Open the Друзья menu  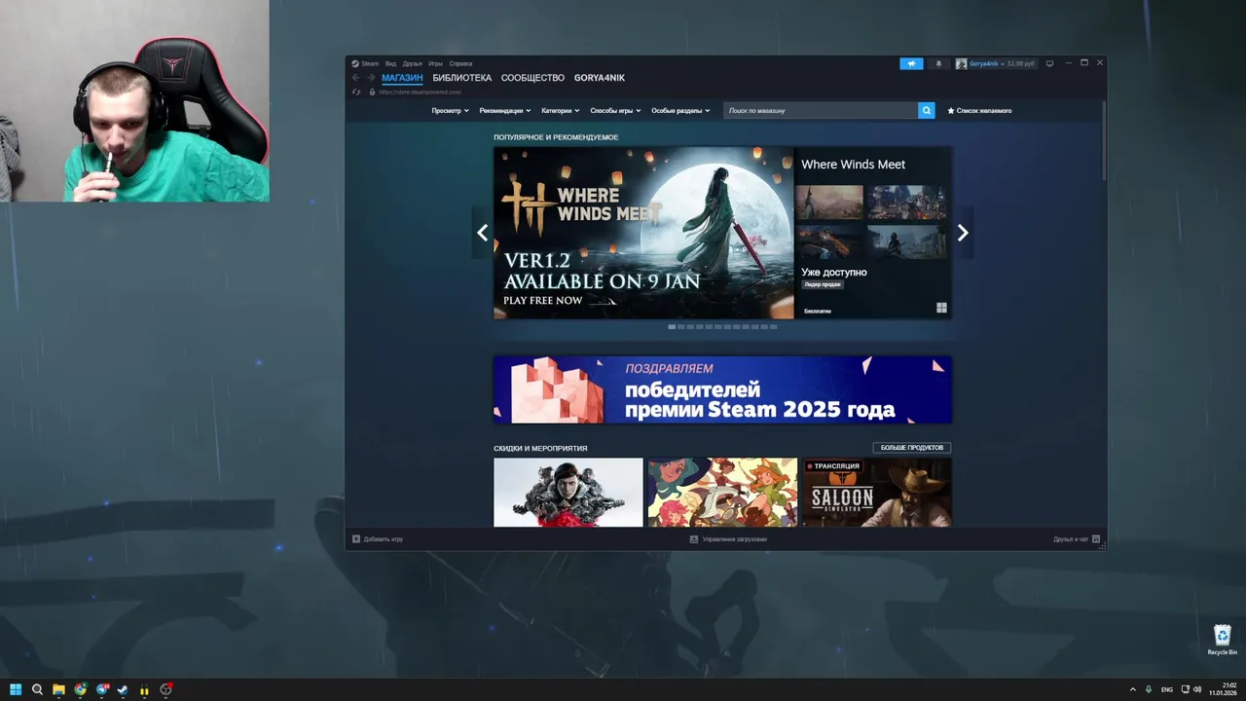tap(412, 63)
